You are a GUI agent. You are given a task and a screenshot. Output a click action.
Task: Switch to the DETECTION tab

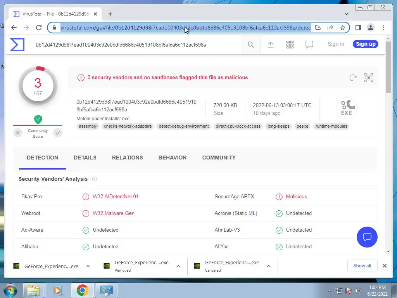[42, 158]
